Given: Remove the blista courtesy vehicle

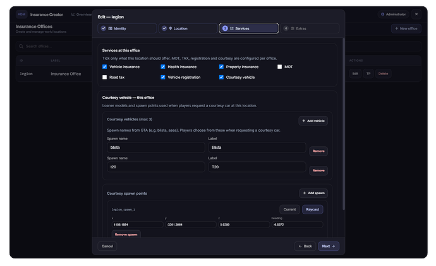Looking at the screenshot, I should pos(318,151).
